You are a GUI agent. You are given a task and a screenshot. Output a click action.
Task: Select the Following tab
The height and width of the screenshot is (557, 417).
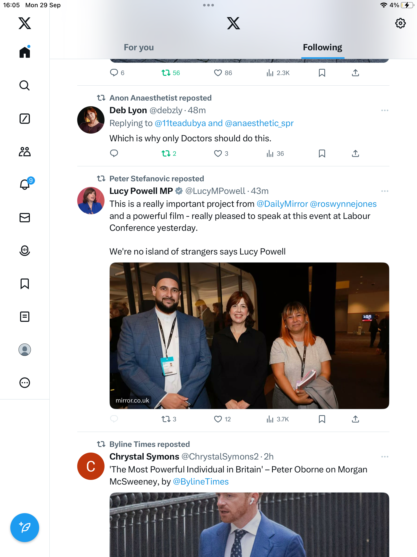point(322,47)
